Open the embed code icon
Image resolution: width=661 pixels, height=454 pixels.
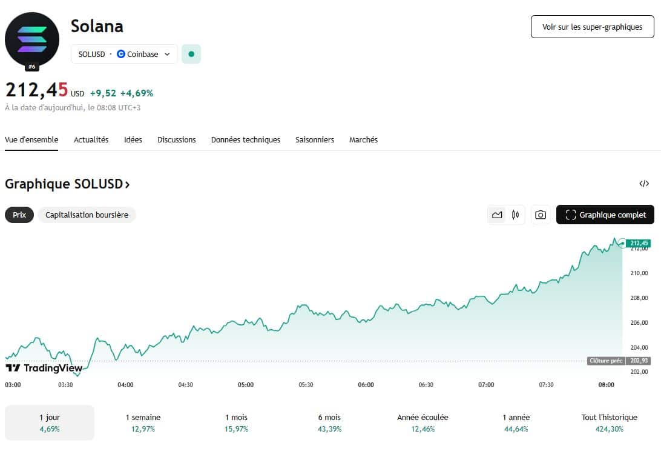click(x=643, y=183)
